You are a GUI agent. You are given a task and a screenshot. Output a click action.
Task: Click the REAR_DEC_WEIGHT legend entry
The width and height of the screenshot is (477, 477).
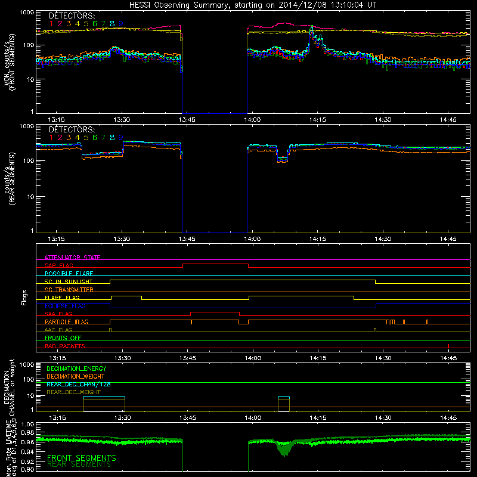pos(73,392)
